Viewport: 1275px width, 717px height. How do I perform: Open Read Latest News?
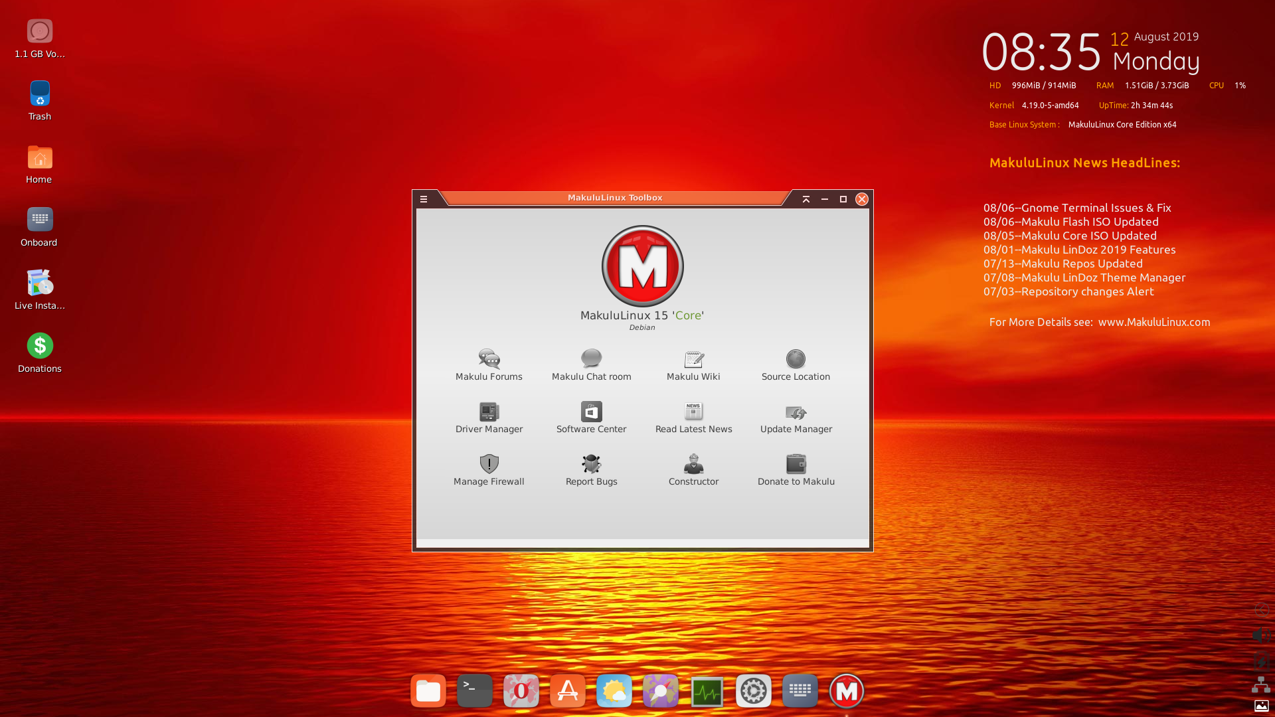coord(693,418)
